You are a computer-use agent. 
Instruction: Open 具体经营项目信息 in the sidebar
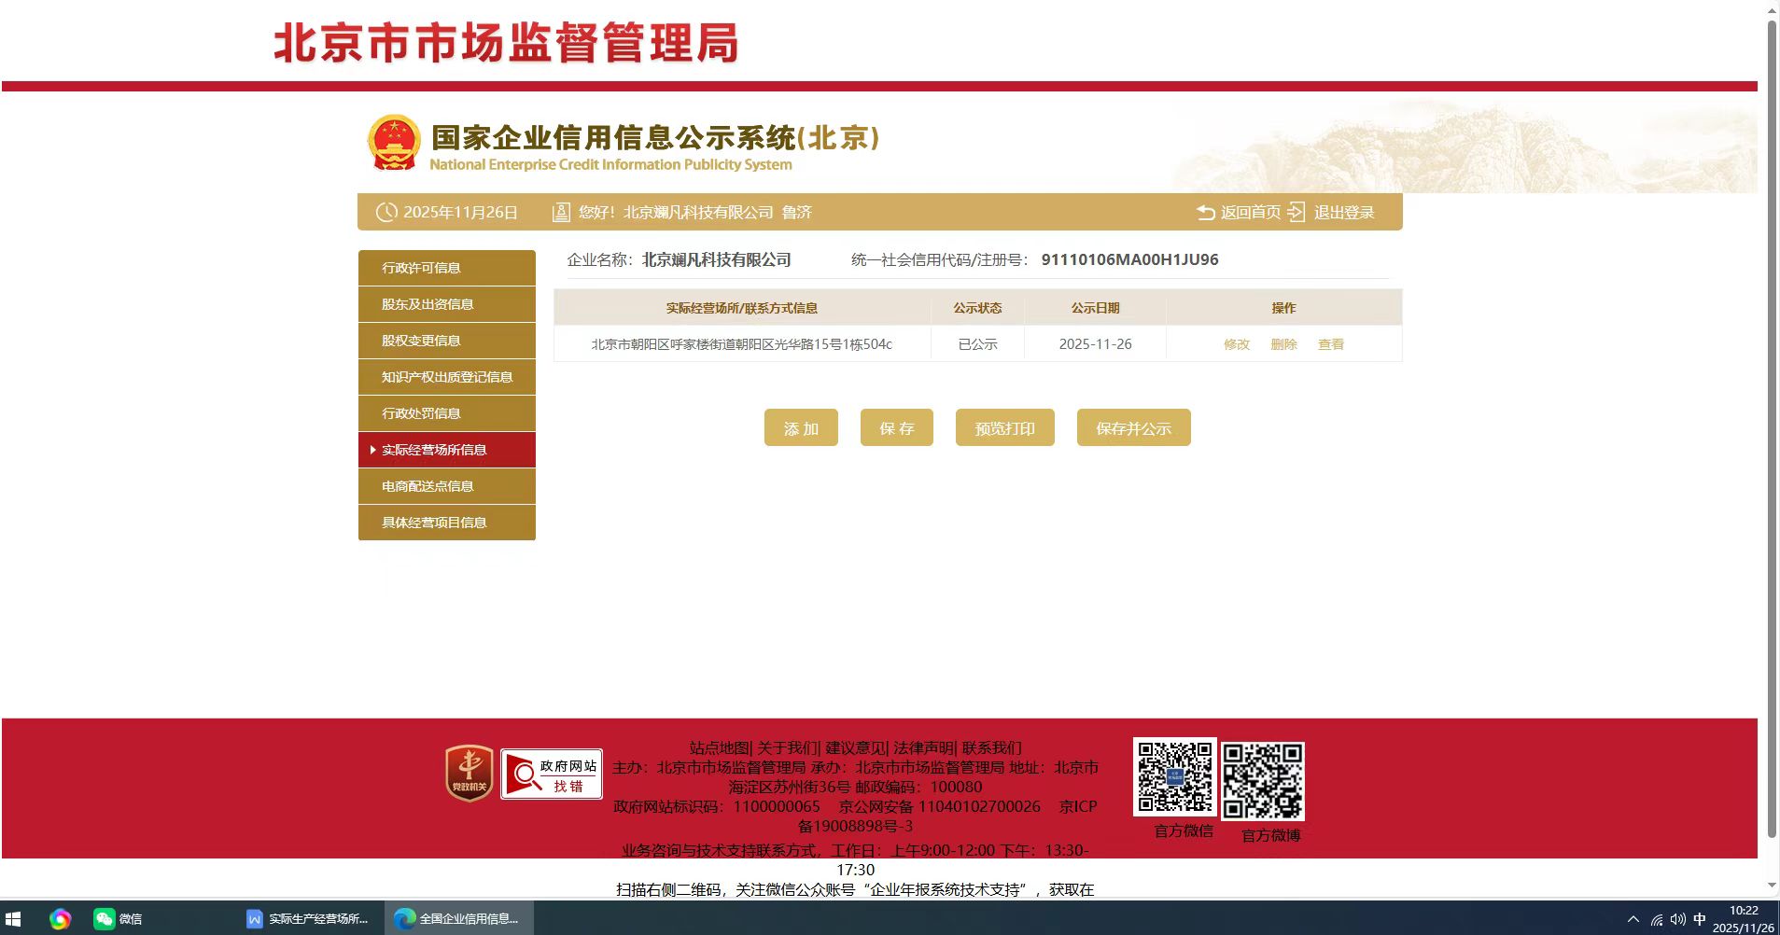click(x=447, y=523)
